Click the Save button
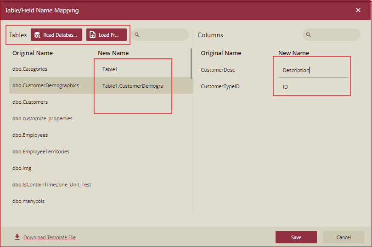 pos(296,237)
